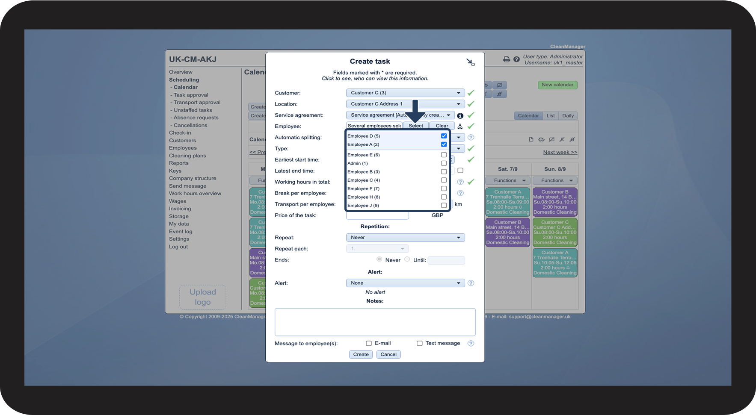
Task: Select the Never radio button under Ends
Action: point(379,259)
